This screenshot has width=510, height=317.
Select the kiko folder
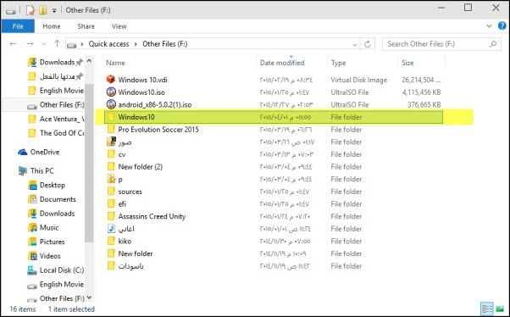pos(125,242)
